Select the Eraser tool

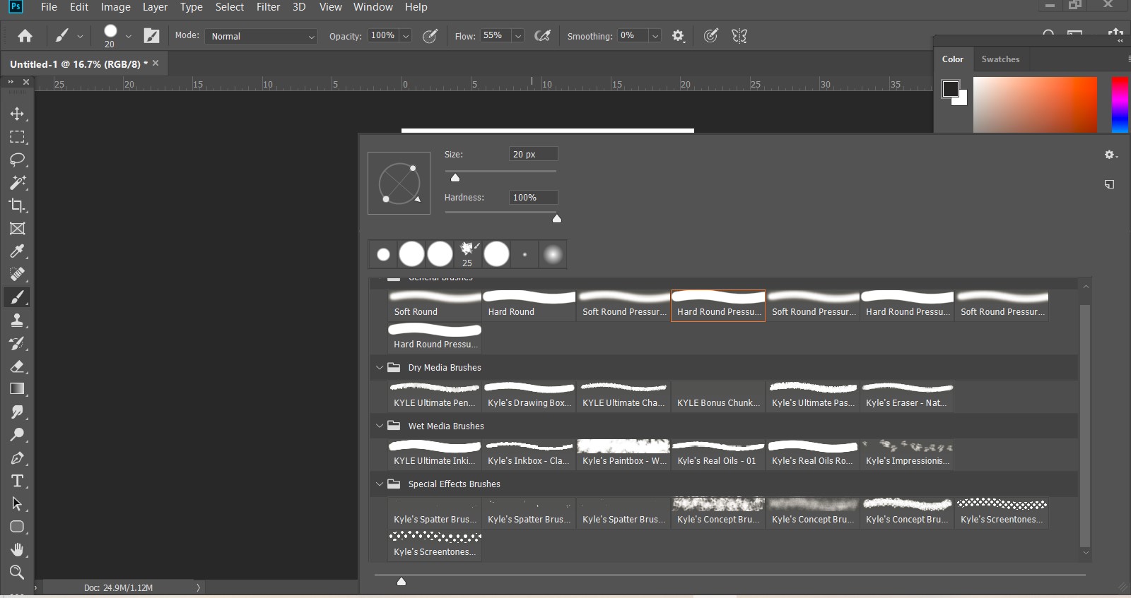click(x=17, y=366)
